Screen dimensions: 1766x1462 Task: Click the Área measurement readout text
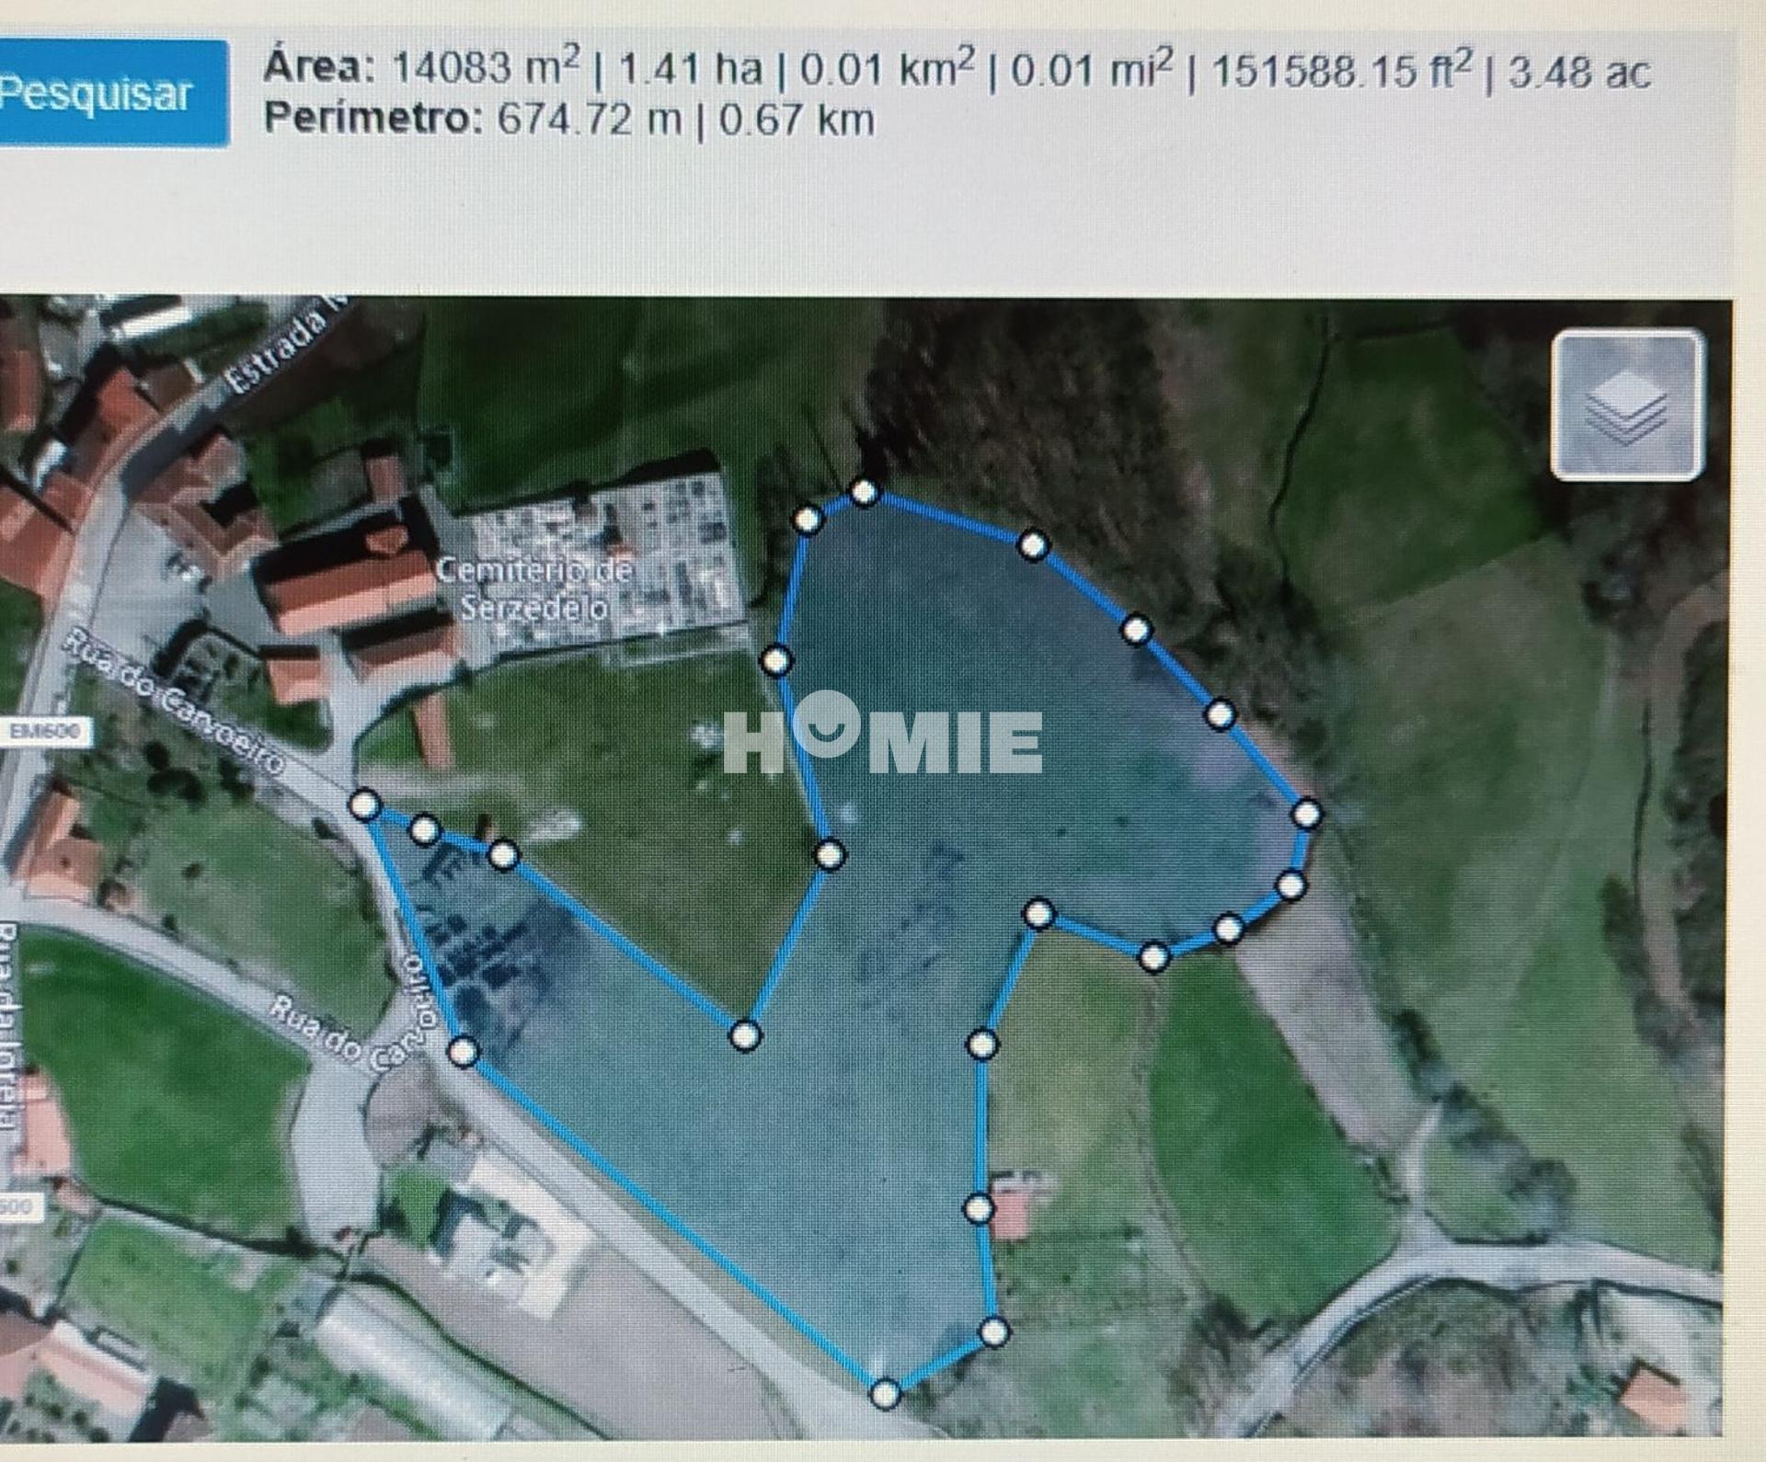(958, 70)
